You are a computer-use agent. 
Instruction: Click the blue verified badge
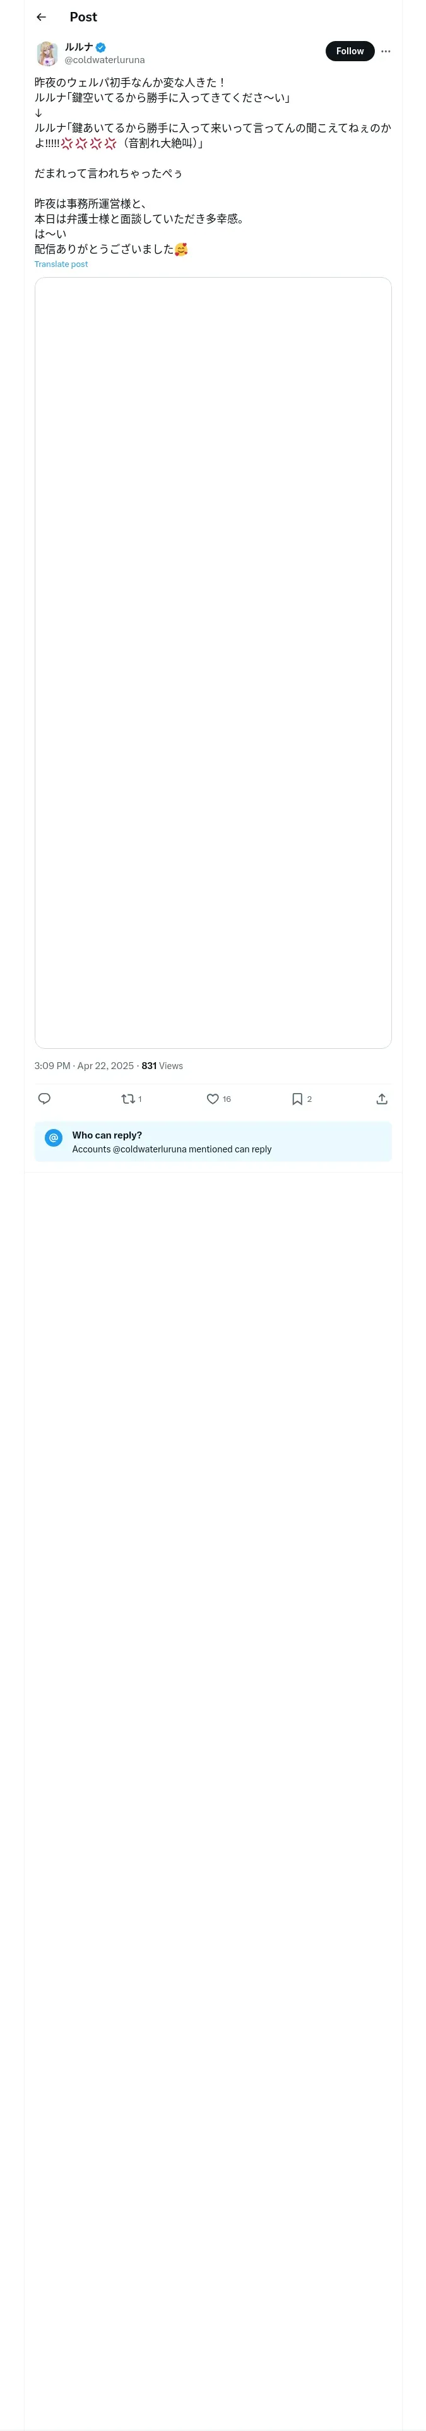[101, 46]
